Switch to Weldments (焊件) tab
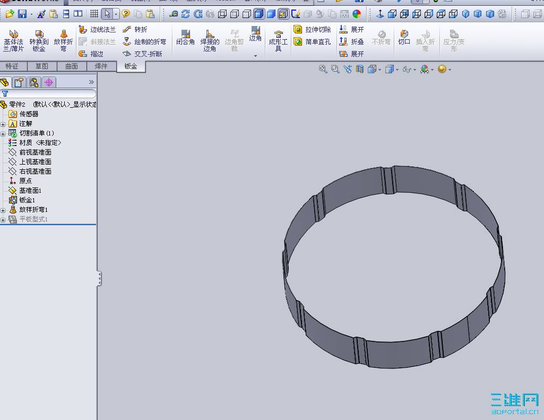 click(x=101, y=66)
